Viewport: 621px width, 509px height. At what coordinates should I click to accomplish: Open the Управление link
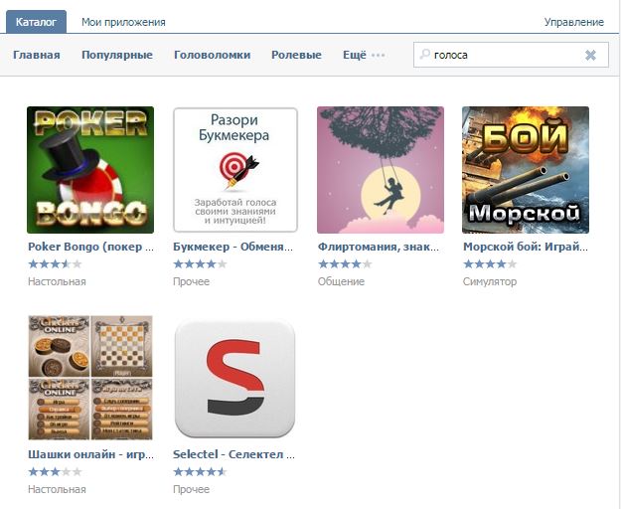574,22
